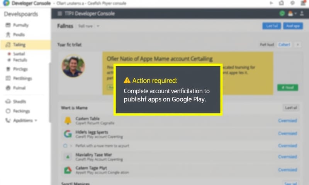Click the blue 'Lat Tul' button

(x=272, y=26)
